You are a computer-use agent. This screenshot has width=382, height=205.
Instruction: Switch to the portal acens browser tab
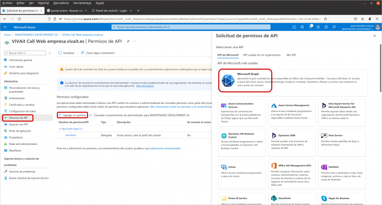(67, 10)
